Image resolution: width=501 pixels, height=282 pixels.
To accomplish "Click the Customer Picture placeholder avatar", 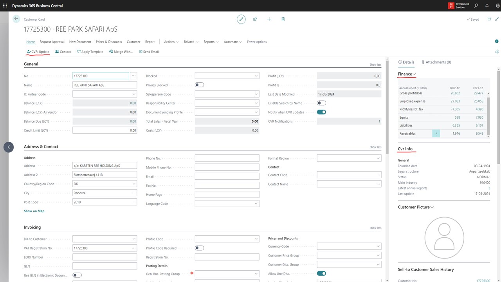I will (444, 237).
